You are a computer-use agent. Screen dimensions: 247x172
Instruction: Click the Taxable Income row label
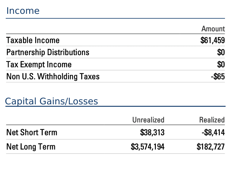pyautogui.click(x=33, y=40)
